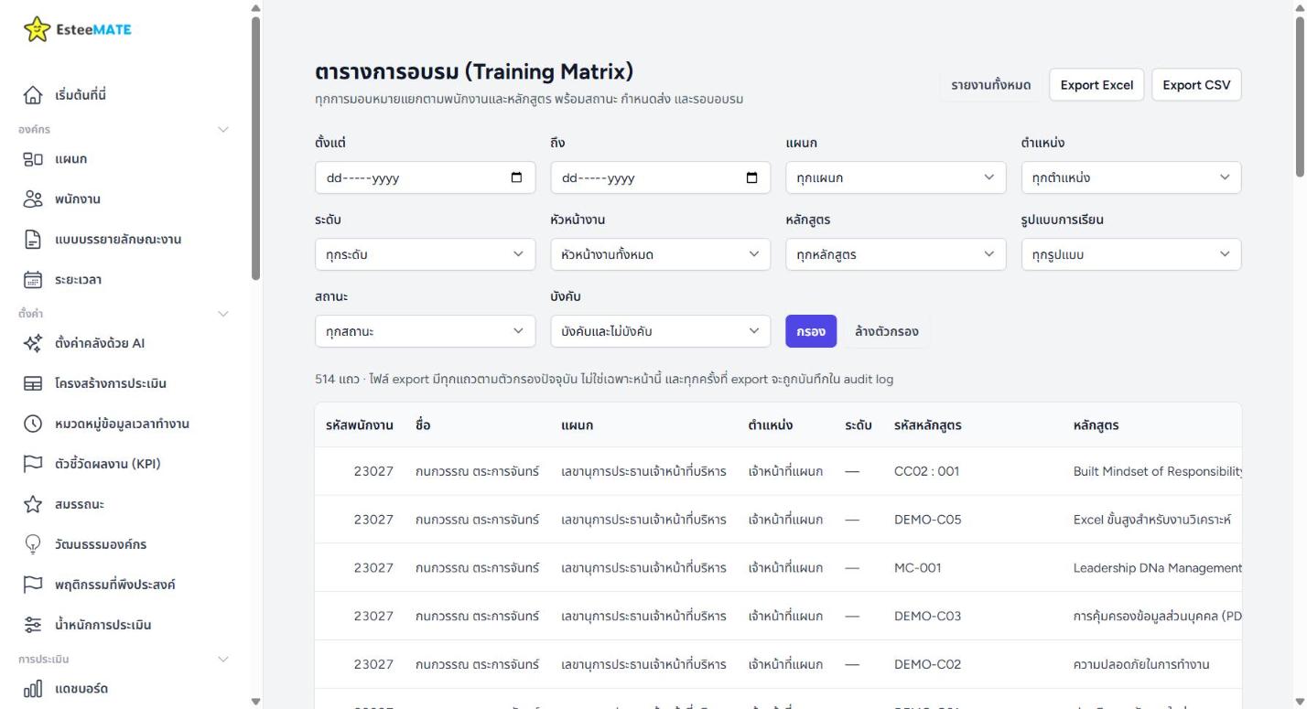Click the home icon beside เริ่มต้นที่นี่
The width and height of the screenshot is (1307, 709).
33,96
